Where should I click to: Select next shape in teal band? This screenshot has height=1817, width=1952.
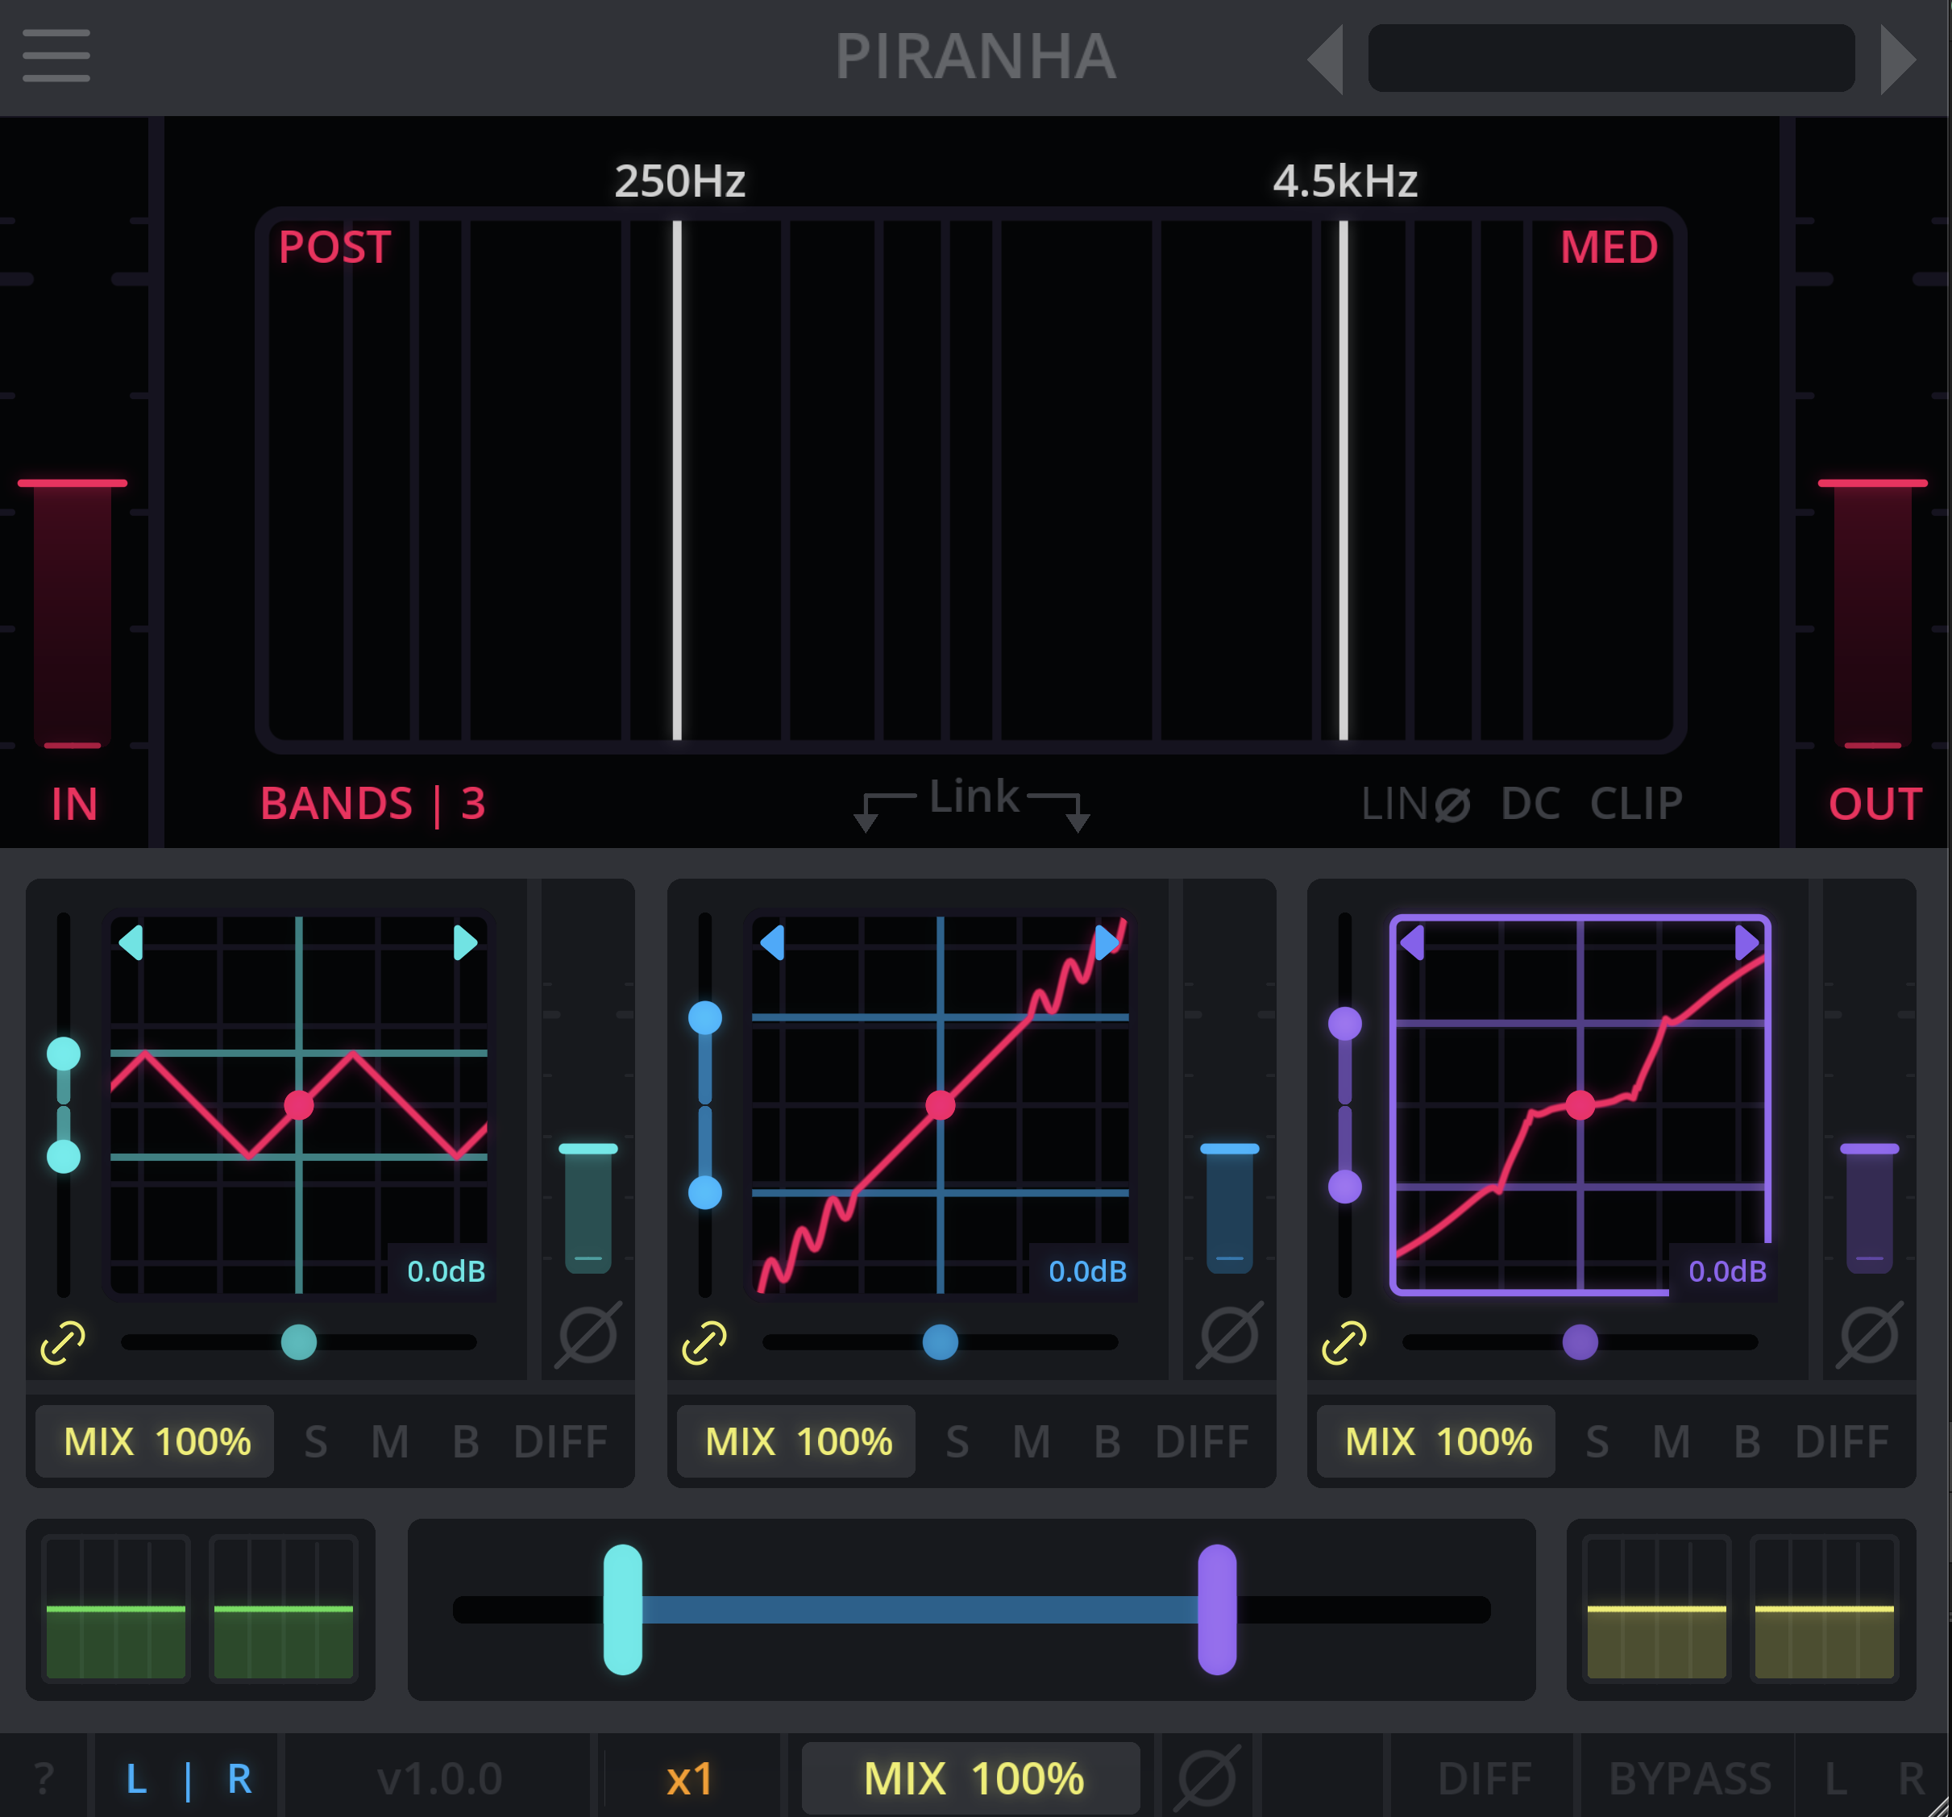pyautogui.click(x=464, y=943)
